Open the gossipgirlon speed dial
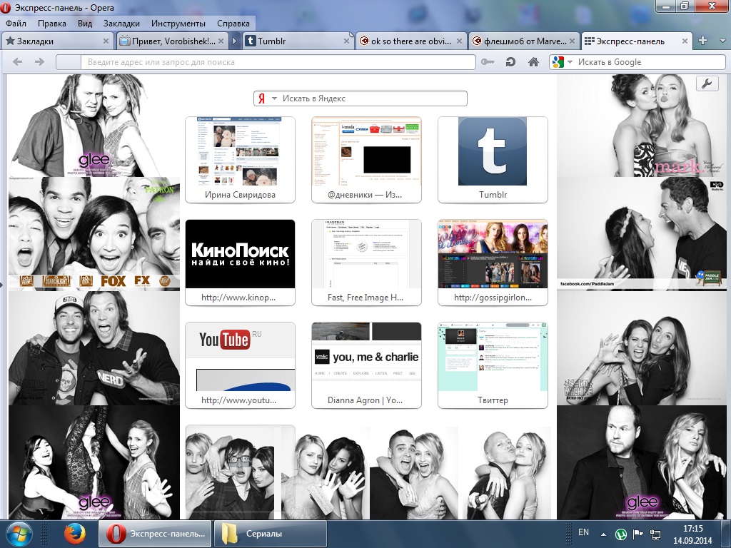Image resolution: width=731 pixels, height=548 pixels. click(493, 263)
